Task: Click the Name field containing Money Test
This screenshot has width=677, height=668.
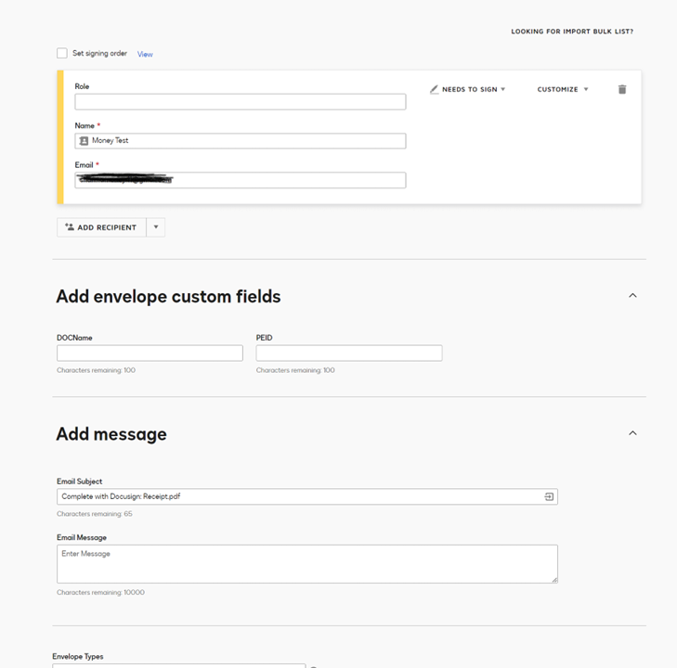Action: [240, 141]
